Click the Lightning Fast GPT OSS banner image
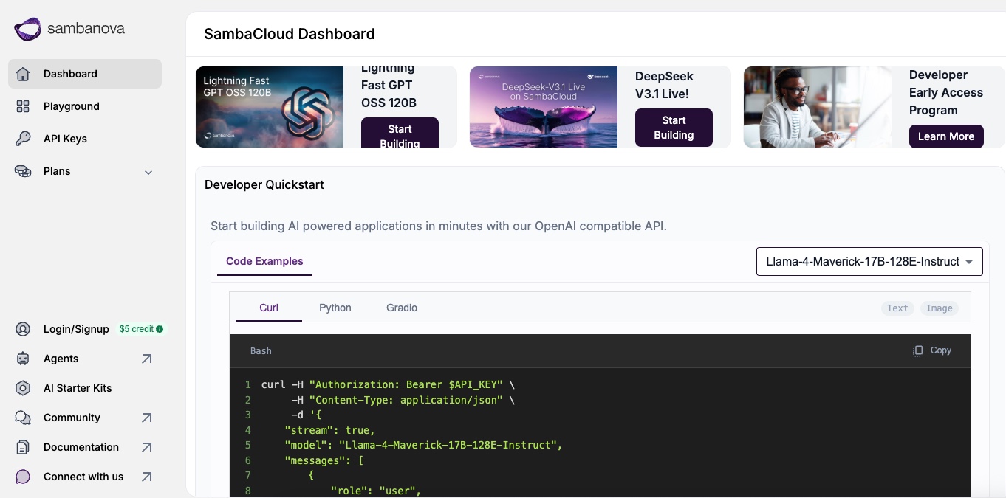The height and width of the screenshot is (498, 1006). pos(270,107)
